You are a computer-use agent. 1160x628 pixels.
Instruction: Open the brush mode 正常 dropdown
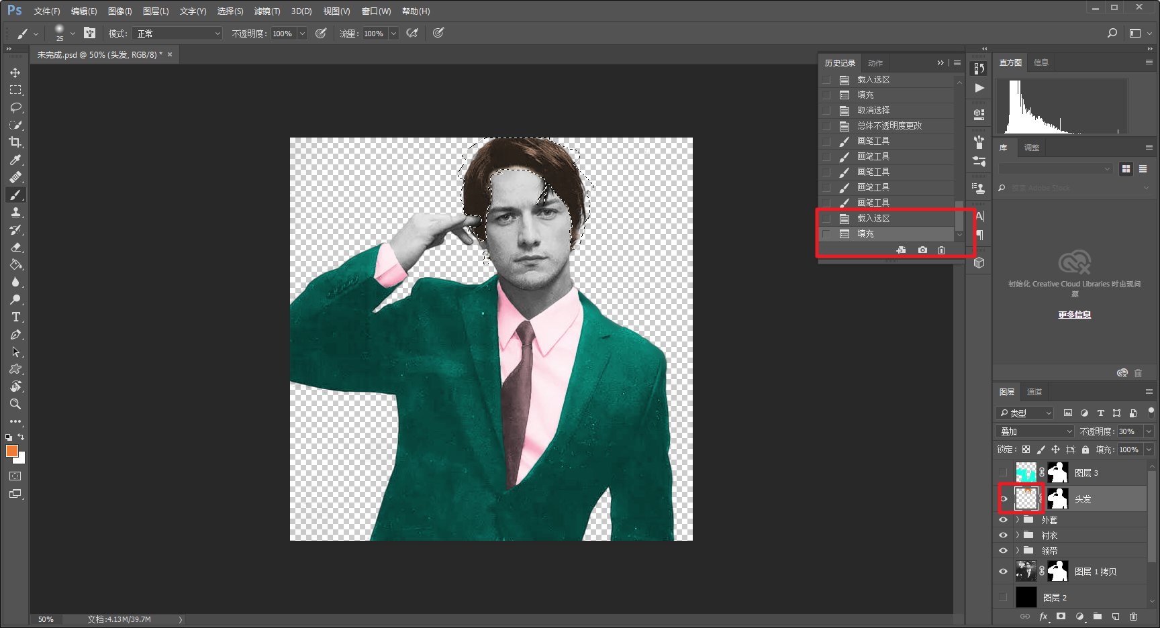click(x=177, y=34)
